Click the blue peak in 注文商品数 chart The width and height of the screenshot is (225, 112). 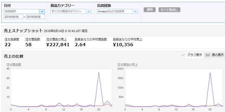click(99, 73)
